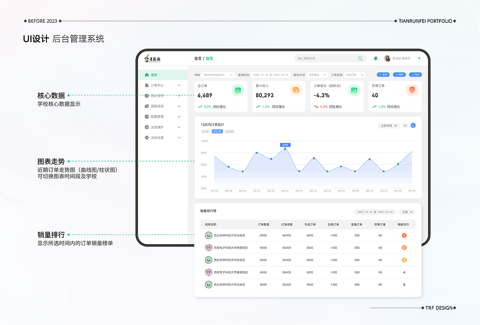
Task: Select the 近7天 tab
Action: (x=205, y=132)
